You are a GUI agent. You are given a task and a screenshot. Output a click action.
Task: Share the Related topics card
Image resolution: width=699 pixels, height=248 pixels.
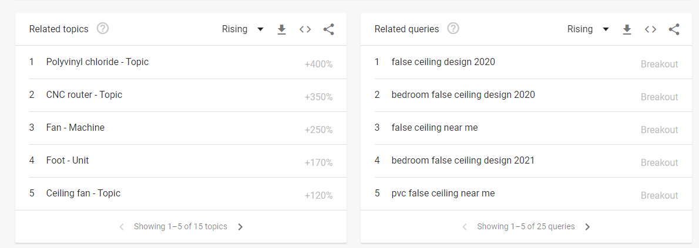click(x=328, y=29)
